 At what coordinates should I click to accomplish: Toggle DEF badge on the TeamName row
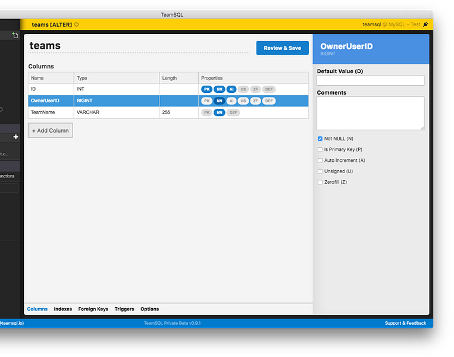[x=233, y=112]
